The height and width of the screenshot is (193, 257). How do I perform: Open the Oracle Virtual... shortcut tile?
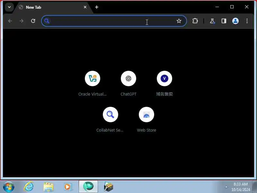[x=93, y=83]
